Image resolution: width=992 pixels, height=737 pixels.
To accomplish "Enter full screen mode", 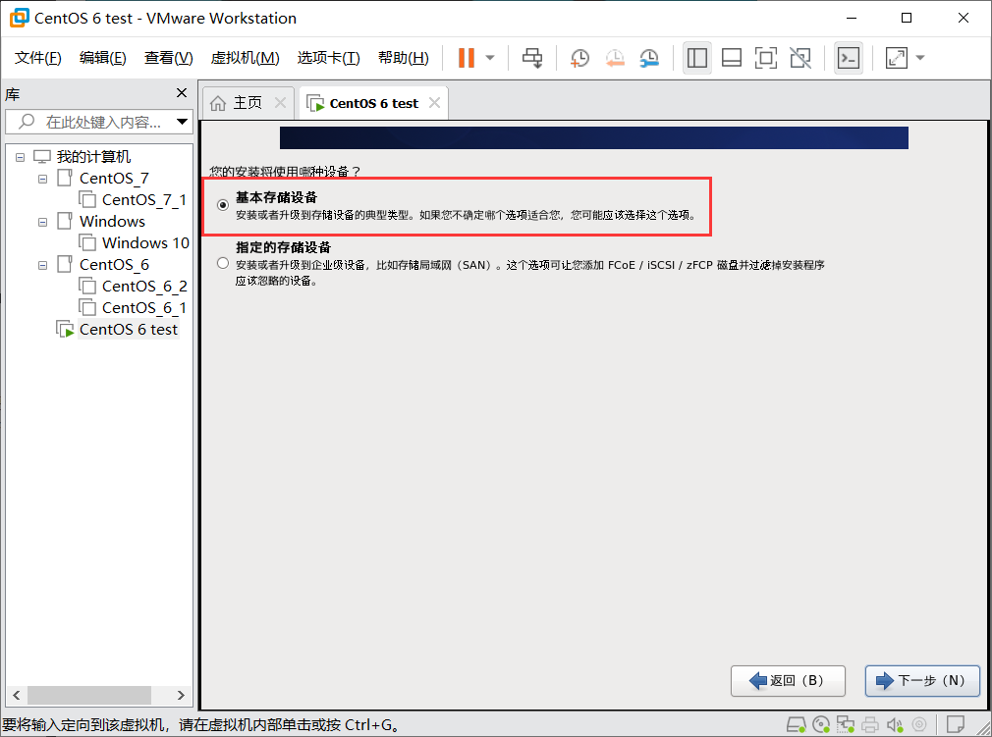I will click(765, 58).
